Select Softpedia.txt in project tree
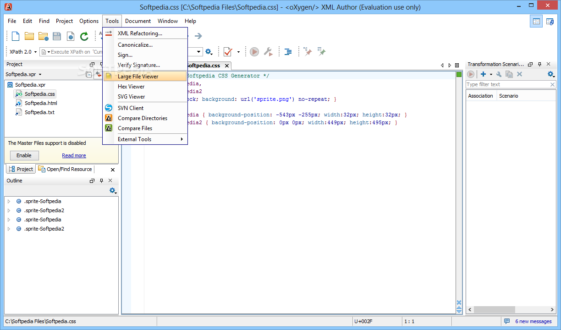The width and height of the screenshot is (561, 330). pos(35,112)
